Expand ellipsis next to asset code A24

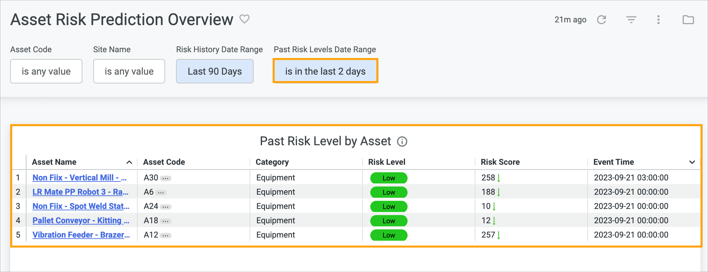(x=166, y=207)
